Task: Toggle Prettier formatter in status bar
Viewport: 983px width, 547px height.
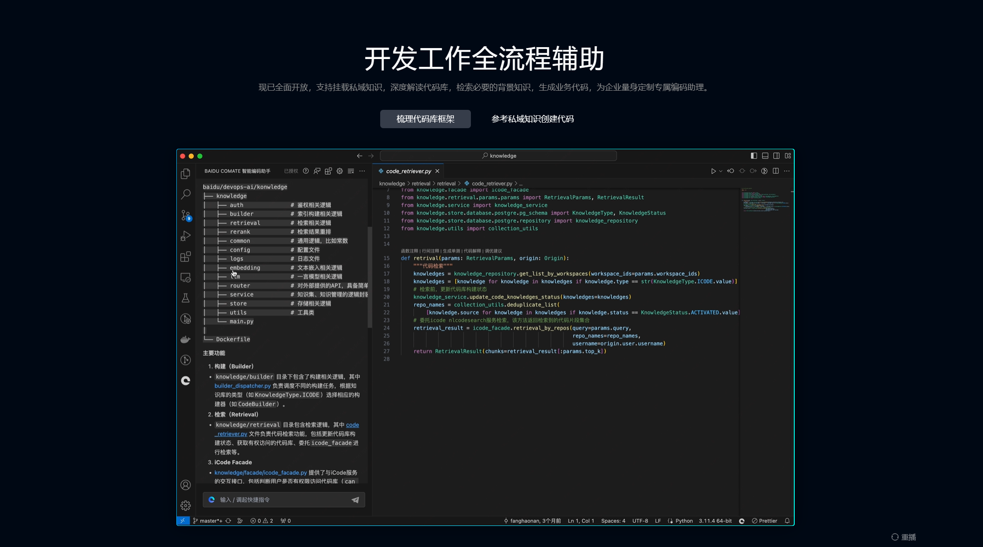Action: pyautogui.click(x=765, y=521)
